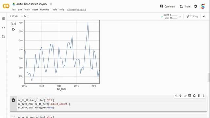Run the ec_df_2019 code cell

(13, 100)
